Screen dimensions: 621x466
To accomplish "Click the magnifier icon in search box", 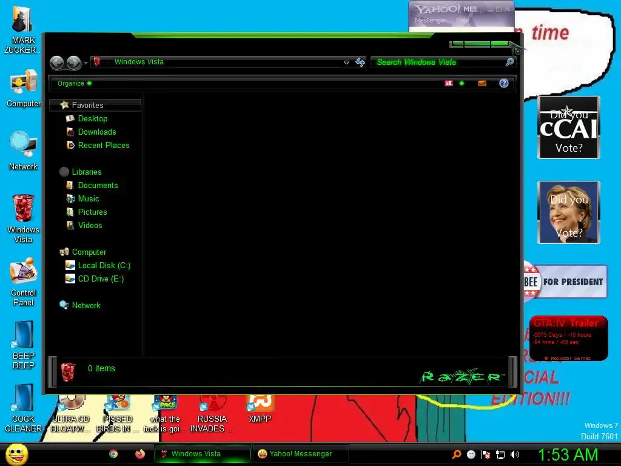I will (x=510, y=62).
